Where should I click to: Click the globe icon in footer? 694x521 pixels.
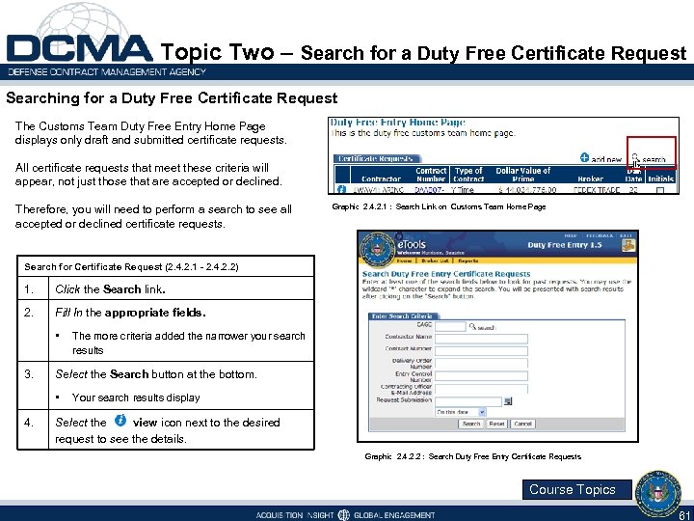(x=343, y=514)
